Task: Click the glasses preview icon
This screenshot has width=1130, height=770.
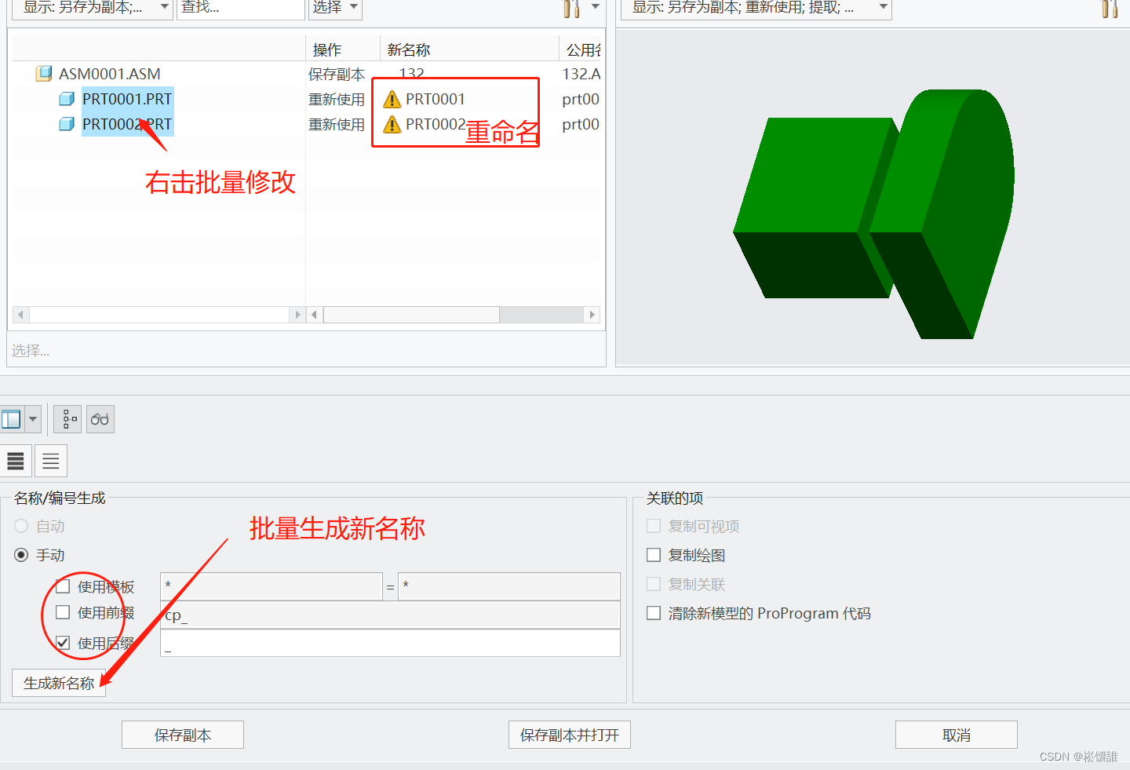Action: pyautogui.click(x=100, y=419)
